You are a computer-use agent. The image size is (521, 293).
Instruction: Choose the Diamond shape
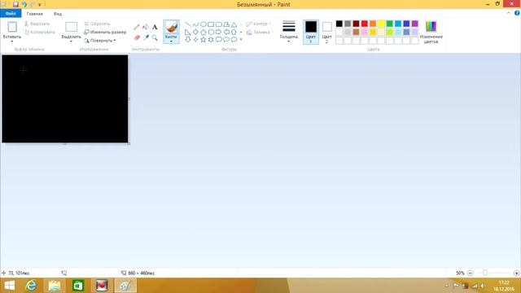click(195, 32)
